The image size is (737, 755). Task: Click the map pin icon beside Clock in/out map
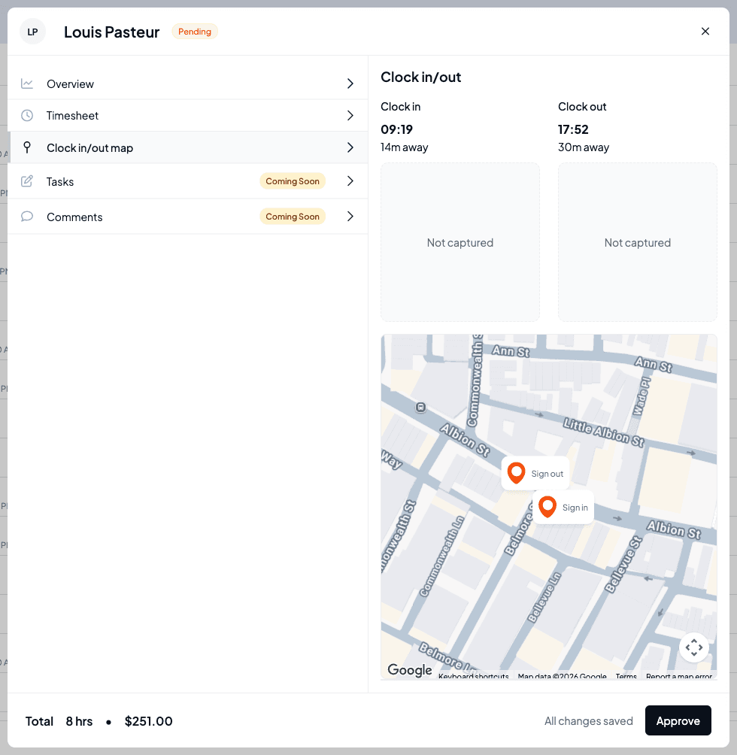tap(27, 147)
